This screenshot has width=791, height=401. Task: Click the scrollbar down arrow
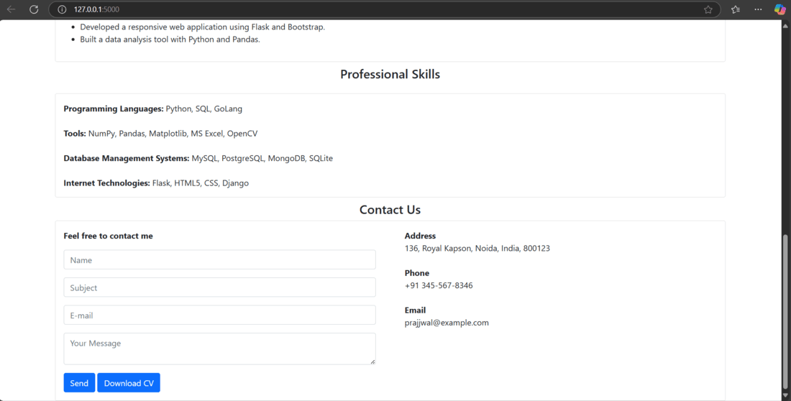(x=785, y=395)
